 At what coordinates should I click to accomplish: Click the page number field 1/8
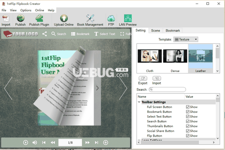coord(70,142)
